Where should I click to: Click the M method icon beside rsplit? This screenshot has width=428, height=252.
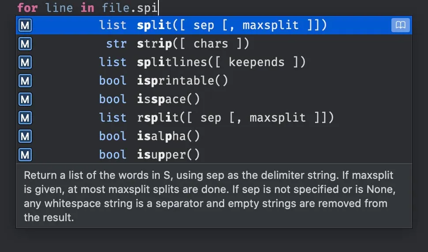[25, 118]
